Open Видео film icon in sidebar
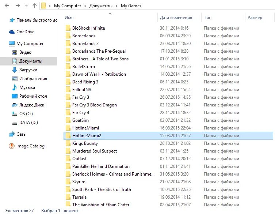275x214 pixels. [15, 52]
